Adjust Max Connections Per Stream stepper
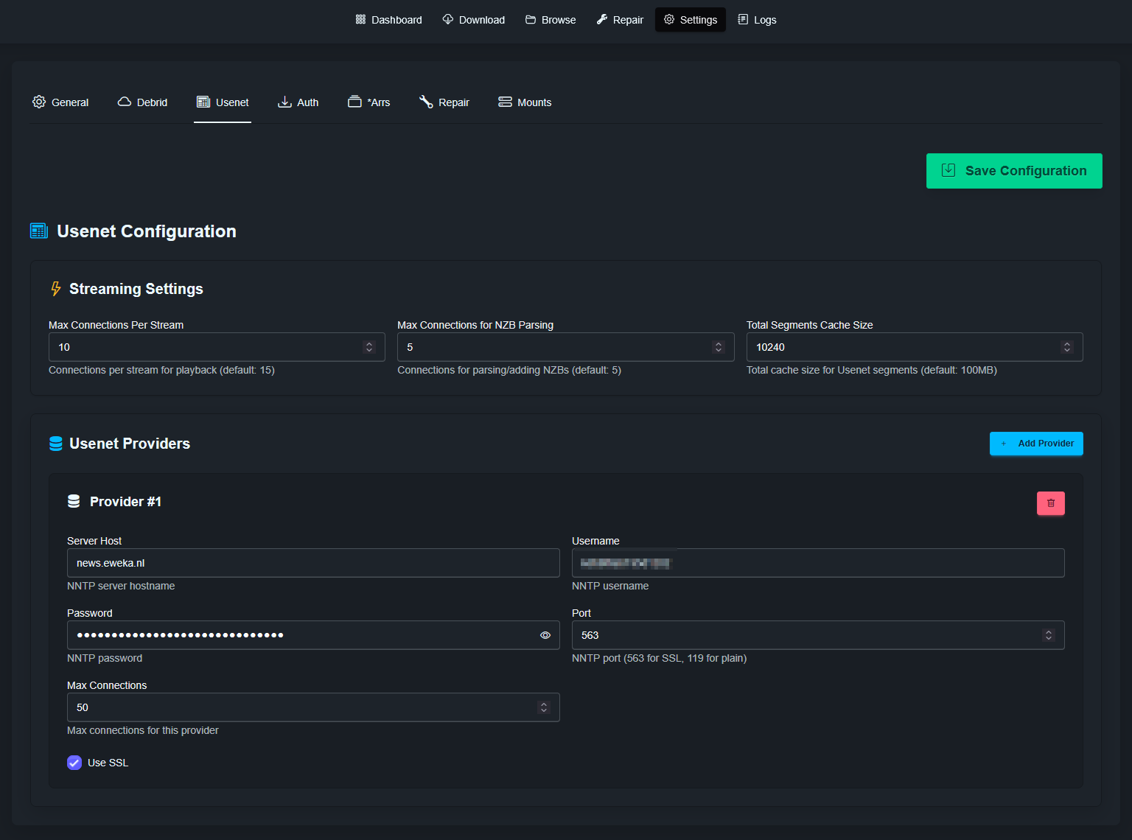1132x840 pixels. [369, 347]
